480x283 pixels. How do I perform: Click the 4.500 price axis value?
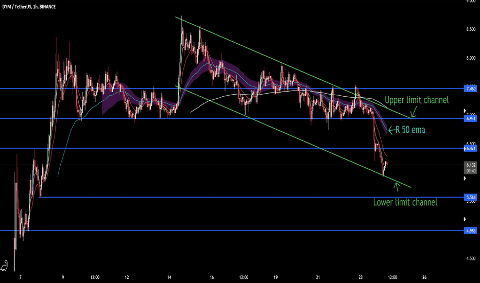tap(471, 258)
